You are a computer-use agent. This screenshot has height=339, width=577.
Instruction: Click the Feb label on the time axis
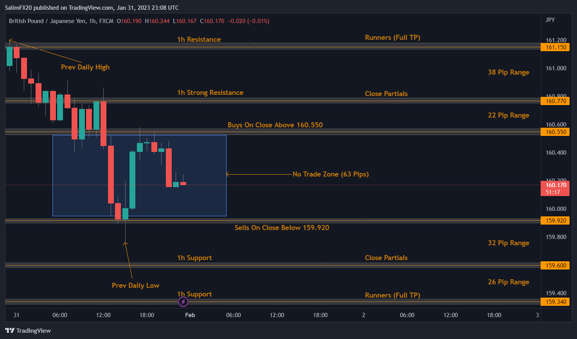190,315
